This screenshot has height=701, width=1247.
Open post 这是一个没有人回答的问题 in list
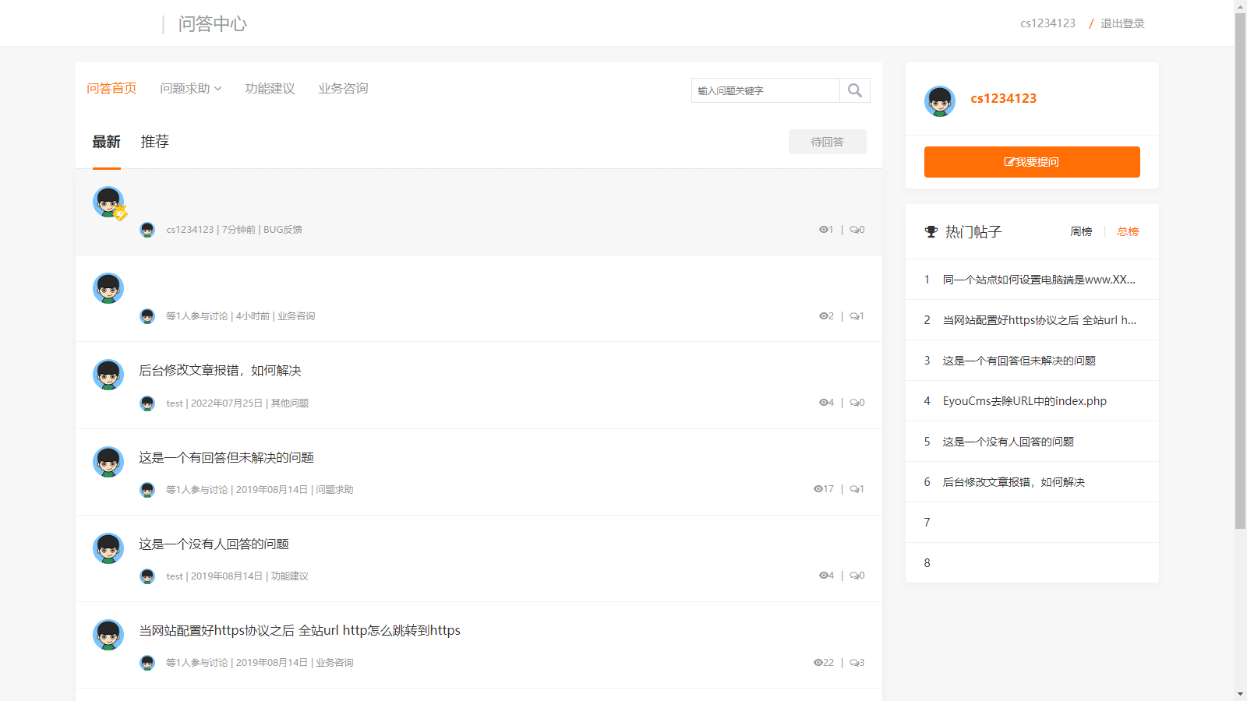coord(214,544)
